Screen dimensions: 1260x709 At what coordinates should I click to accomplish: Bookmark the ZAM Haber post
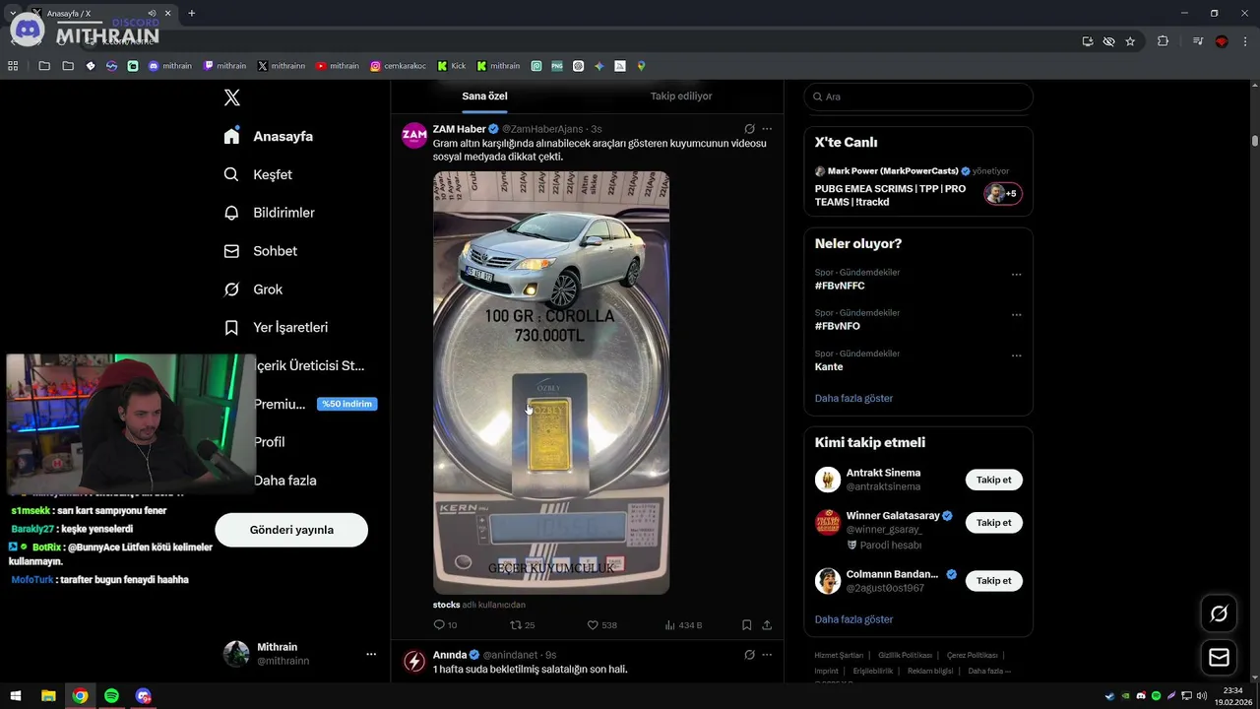point(747,625)
